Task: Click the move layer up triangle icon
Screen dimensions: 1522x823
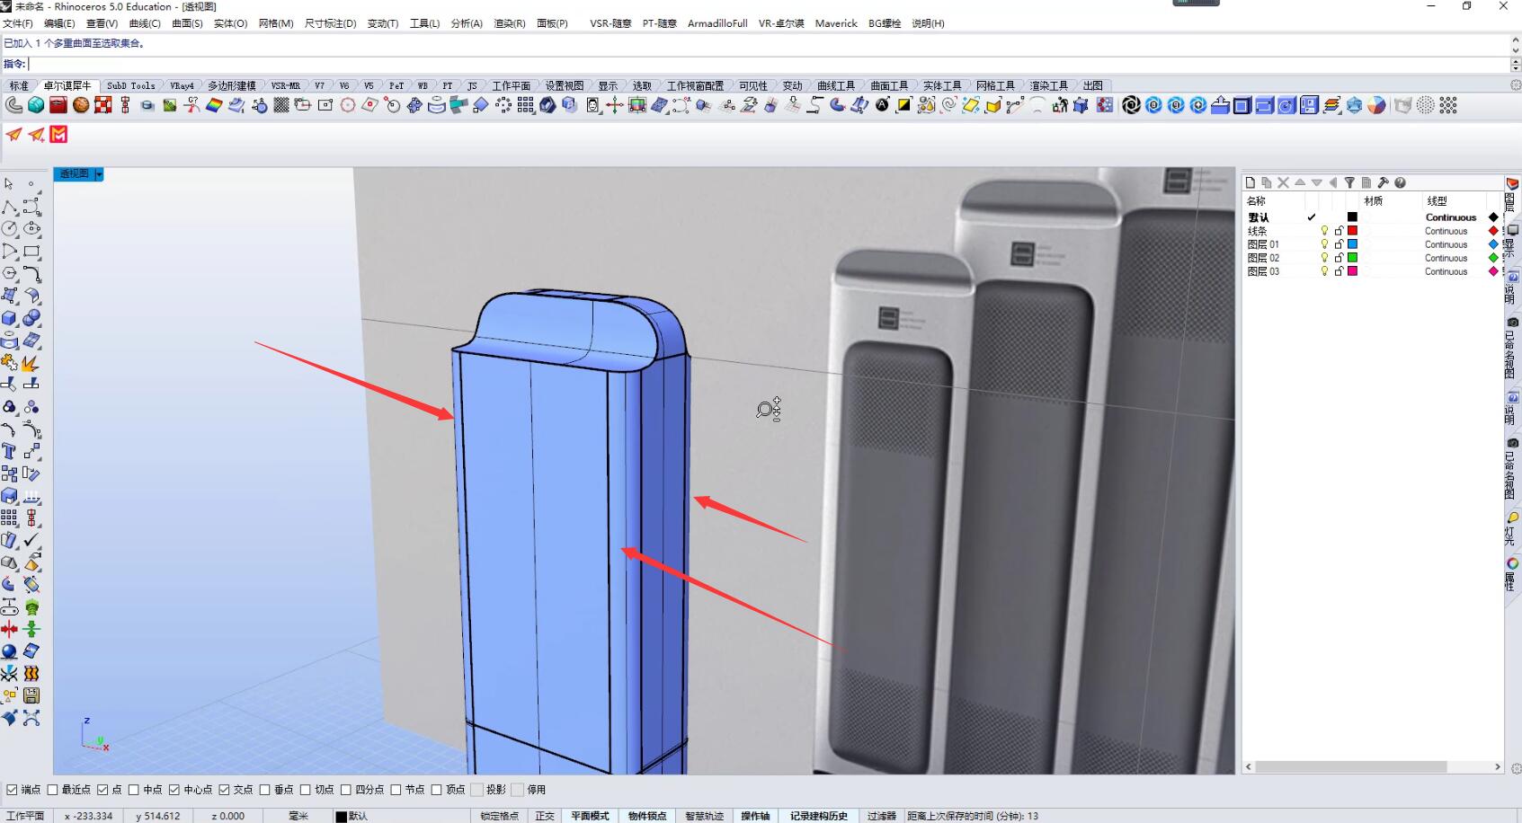Action: (x=1300, y=182)
